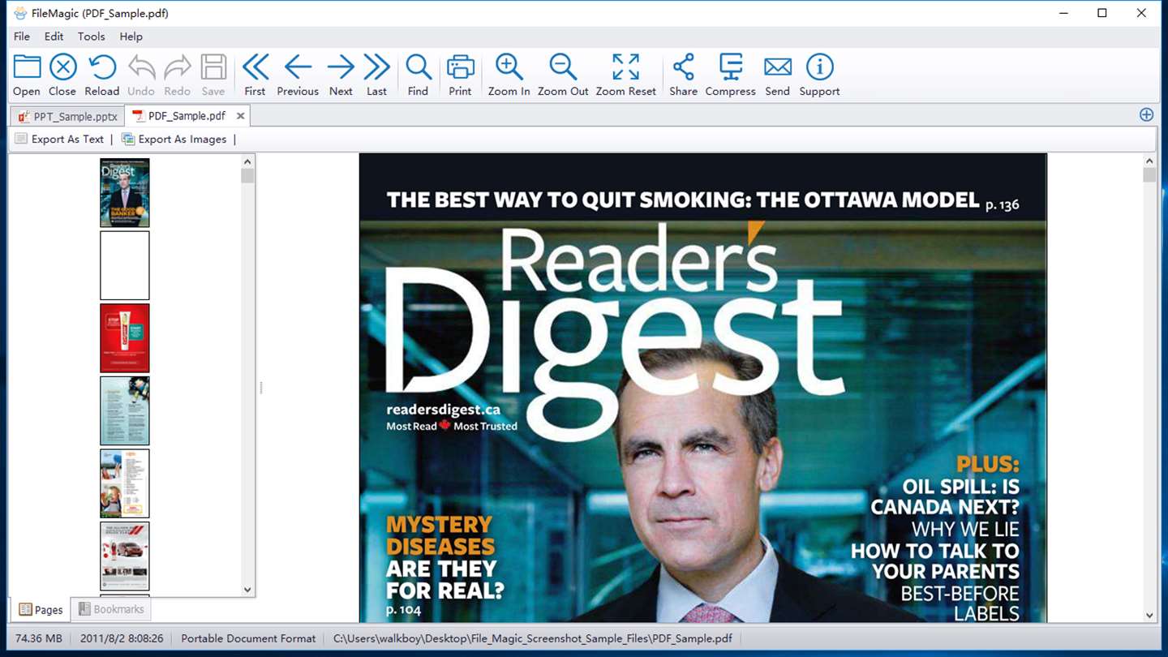Screen dimensions: 1168x657
Task: Click the Zoom Reset icon
Action: click(x=625, y=75)
